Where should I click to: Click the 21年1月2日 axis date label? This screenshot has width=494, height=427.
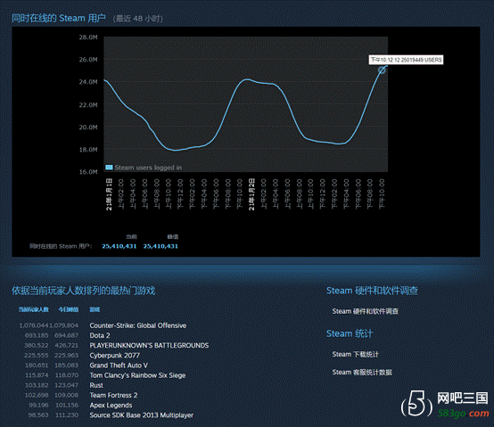tap(251, 194)
